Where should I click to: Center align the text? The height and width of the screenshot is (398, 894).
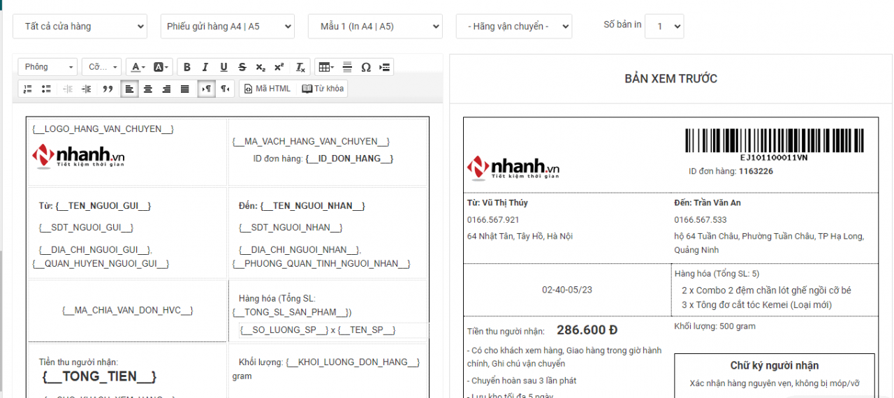coord(147,89)
